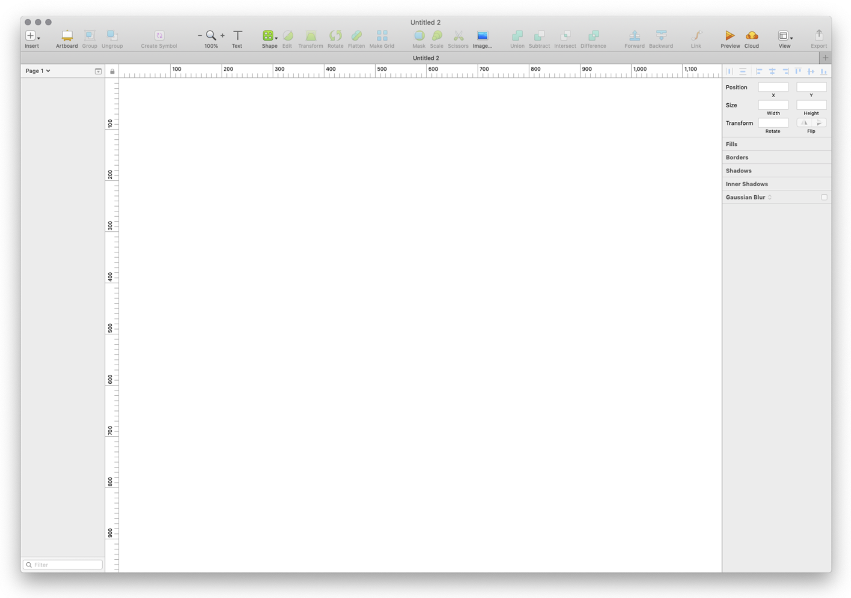Open the View options dropdown
The width and height of the screenshot is (851, 598).
click(x=785, y=36)
